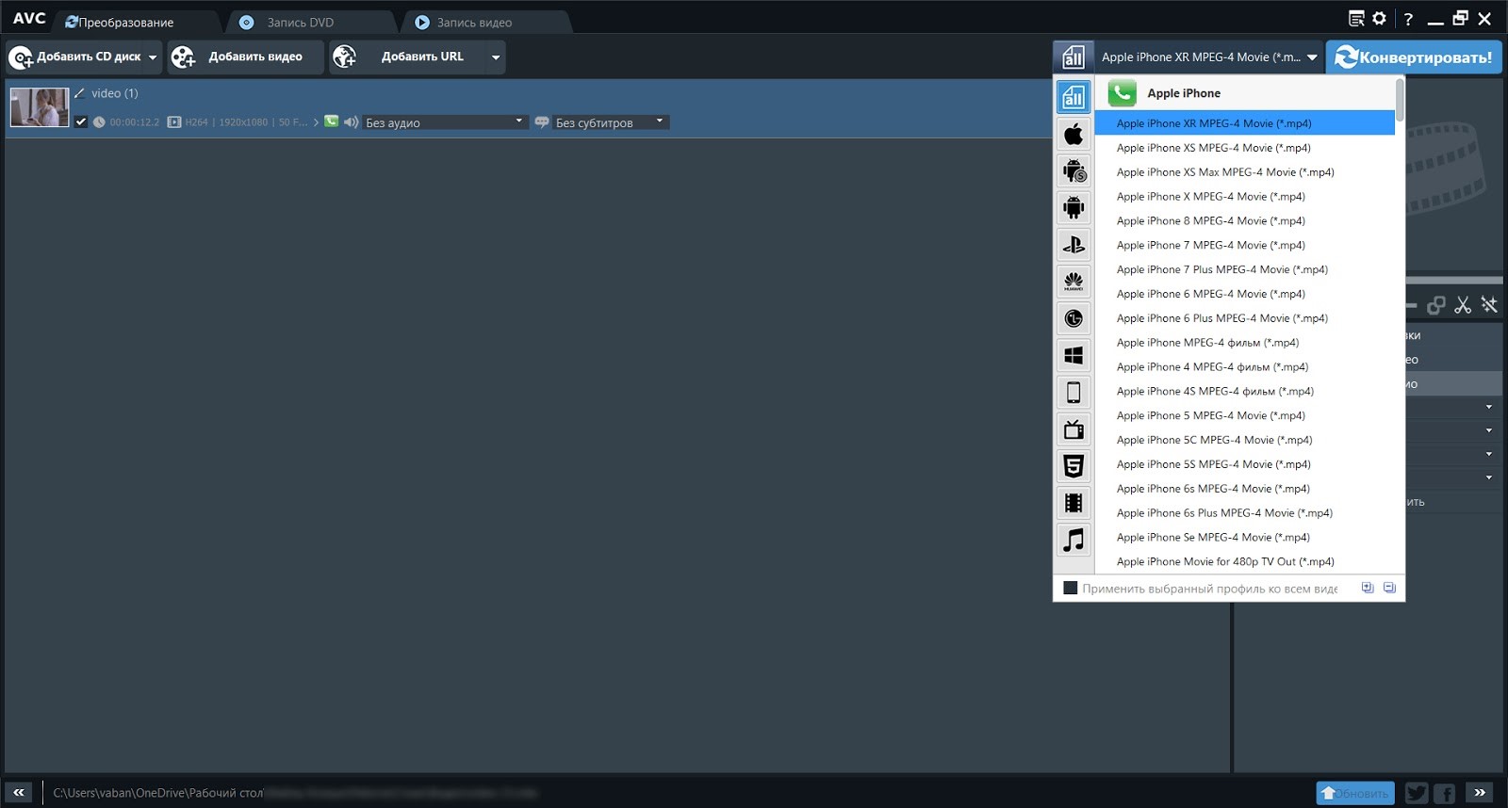Open the magic wand effects tool
Image resolution: width=1508 pixels, height=808 pixels.
pyautogui.click(x=1489, y=305)
